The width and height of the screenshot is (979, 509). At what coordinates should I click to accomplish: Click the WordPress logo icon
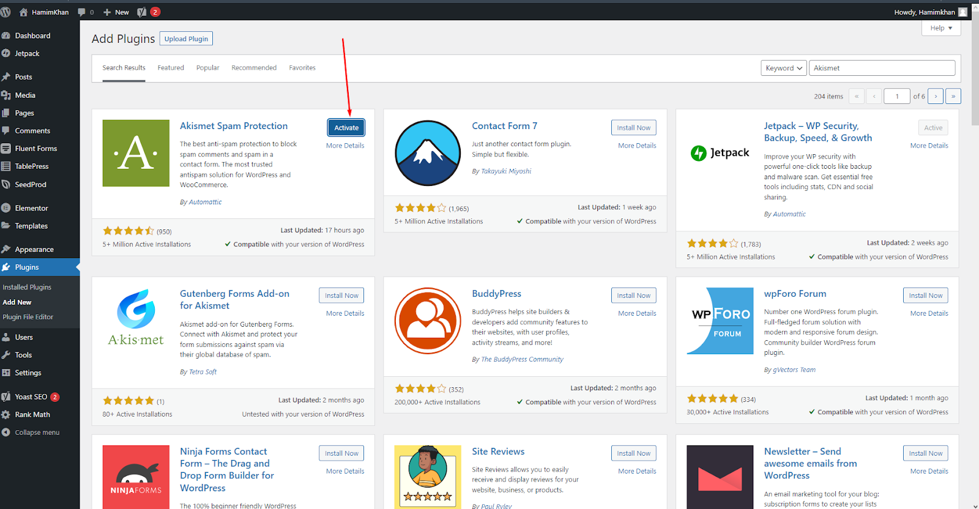click(6, 12)
